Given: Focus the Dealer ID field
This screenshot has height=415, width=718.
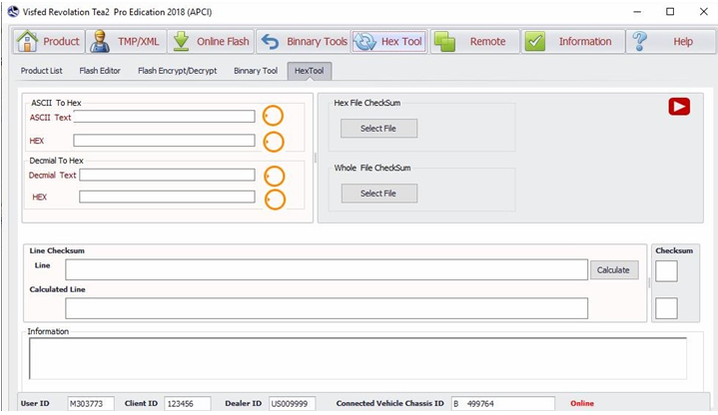Looking at the screenshot, I should tap(292, 404).
